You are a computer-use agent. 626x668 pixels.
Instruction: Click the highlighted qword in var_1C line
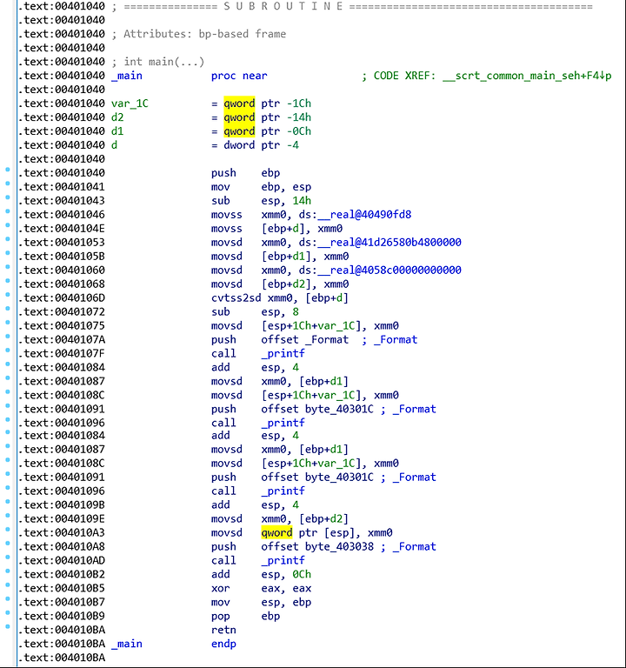coord(239,104)
